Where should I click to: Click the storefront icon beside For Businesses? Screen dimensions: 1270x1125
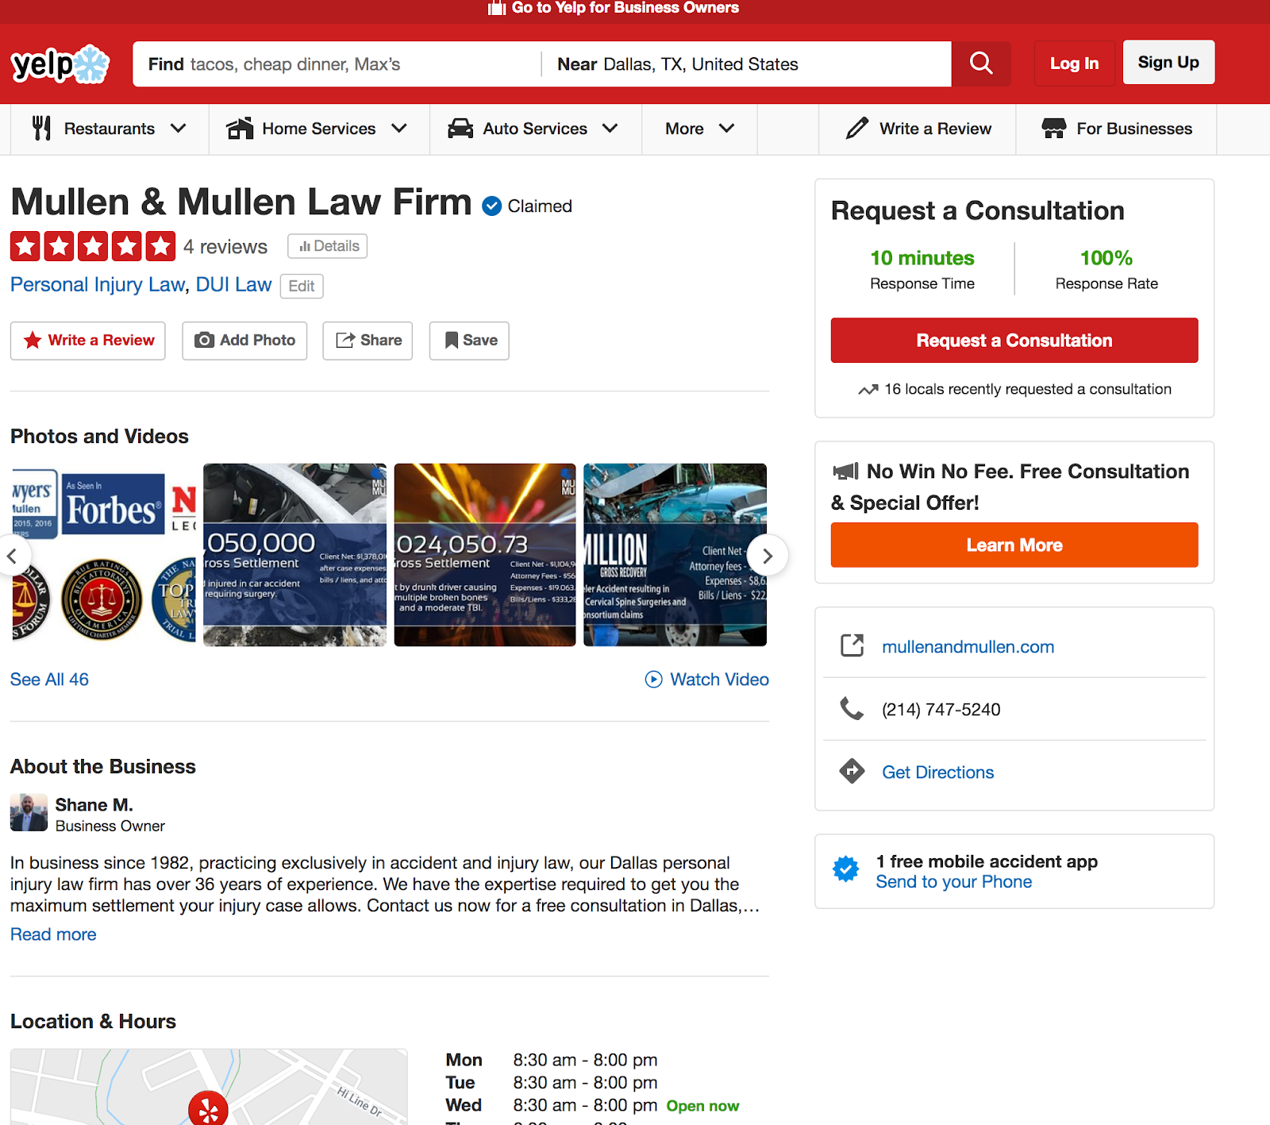point(1054,128)
